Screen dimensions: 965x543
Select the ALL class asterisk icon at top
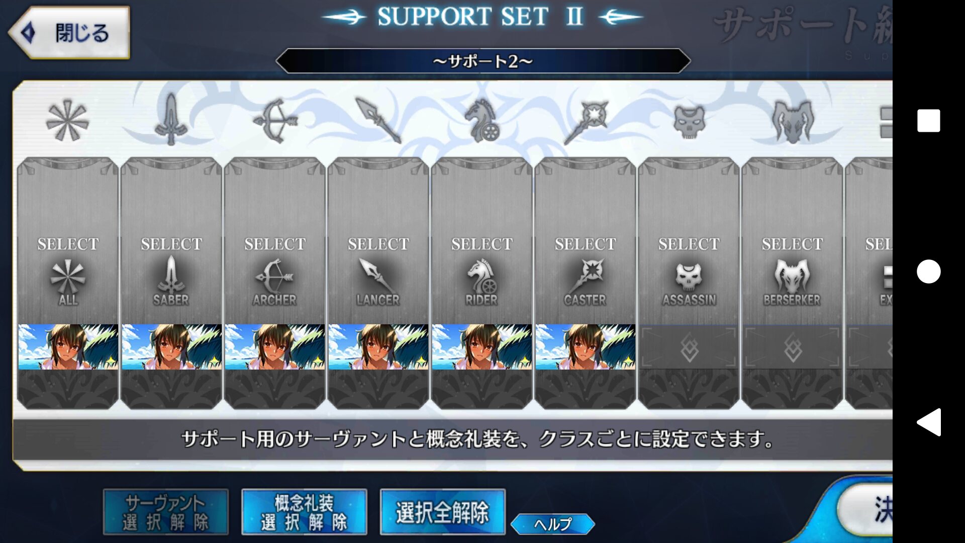(67, 121)
